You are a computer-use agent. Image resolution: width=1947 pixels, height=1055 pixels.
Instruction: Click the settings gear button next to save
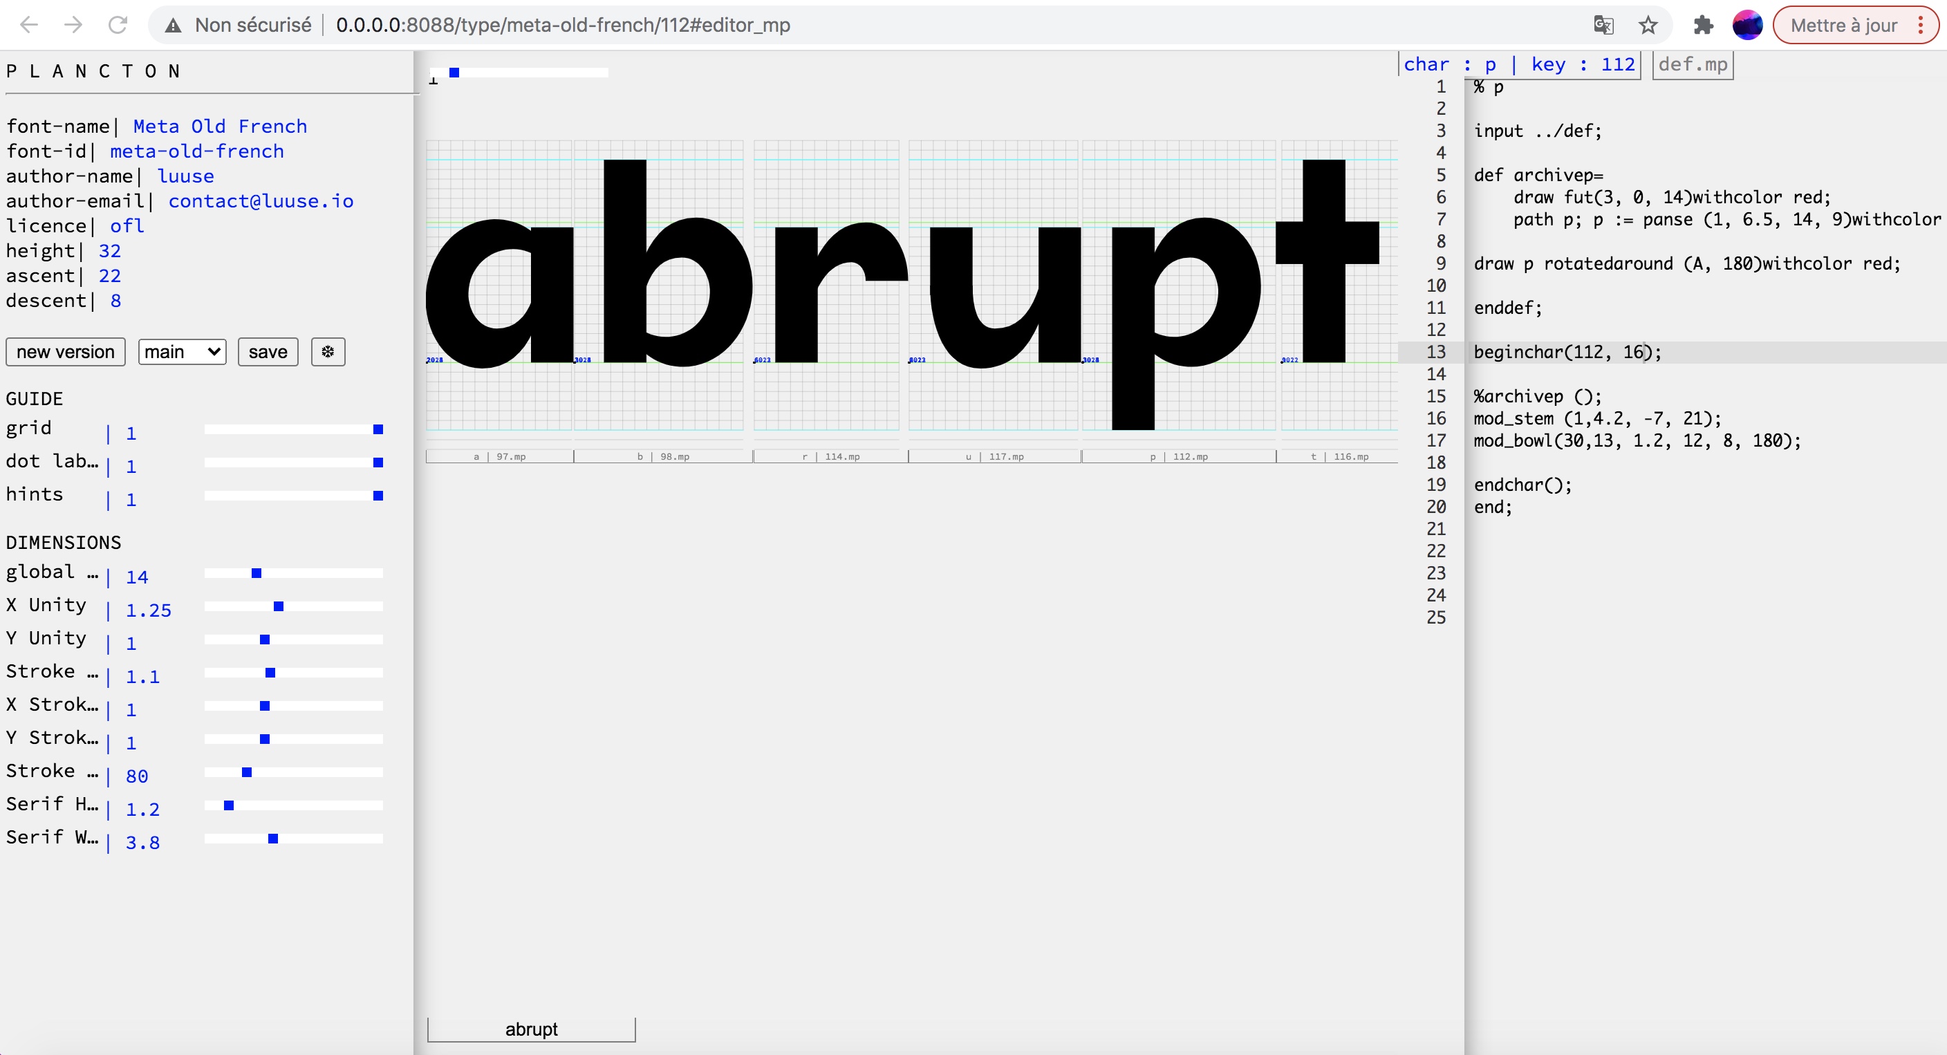(x=328, y=352)
